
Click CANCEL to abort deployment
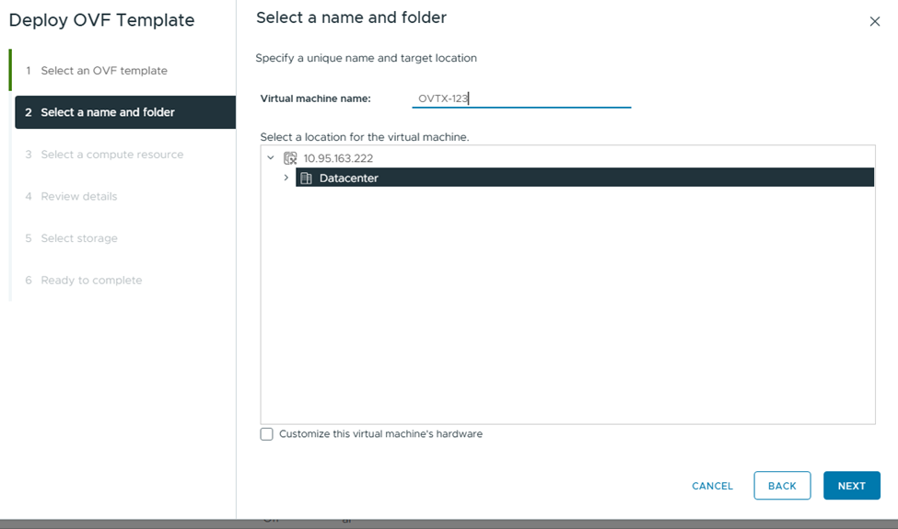(712, 486)
